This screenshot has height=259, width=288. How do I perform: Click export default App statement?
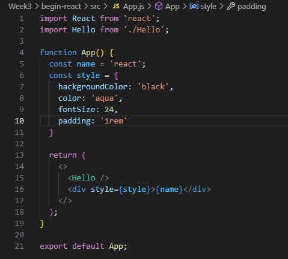[x=84, y=246]
